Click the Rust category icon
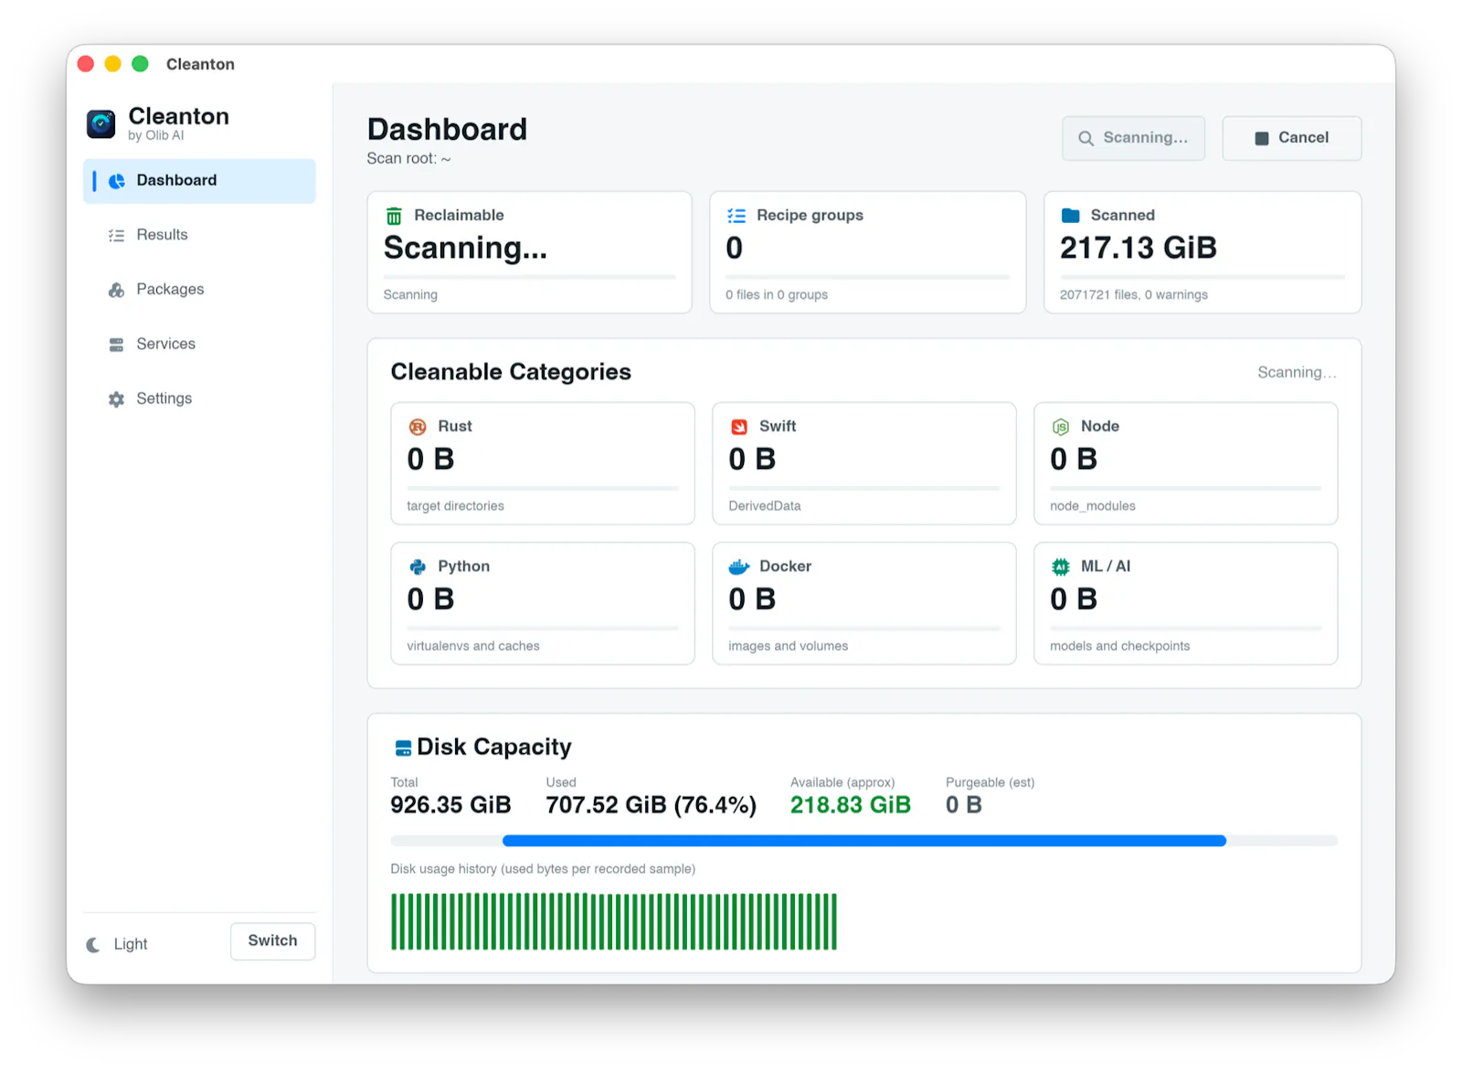 click(x=418, y=427)
